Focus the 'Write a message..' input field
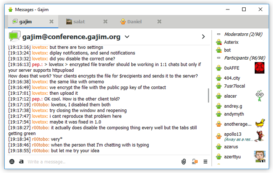The width and height of the screenshot is (273, 173). click(103, 162)
